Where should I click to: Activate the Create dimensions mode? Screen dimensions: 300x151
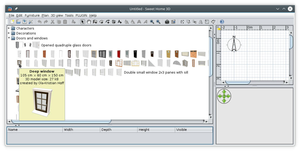point(114,22)
